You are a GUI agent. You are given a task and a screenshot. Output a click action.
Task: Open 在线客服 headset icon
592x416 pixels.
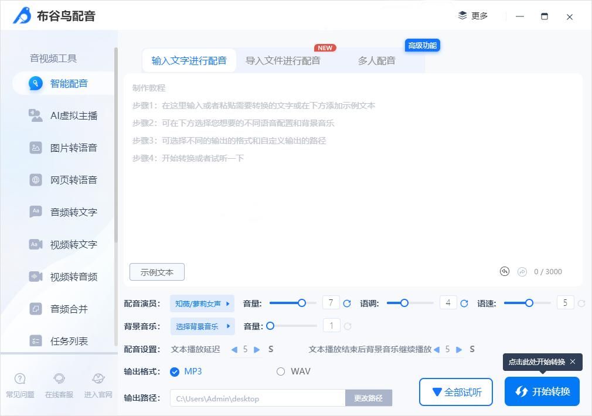pyautogui.click(x=59, y=379)
